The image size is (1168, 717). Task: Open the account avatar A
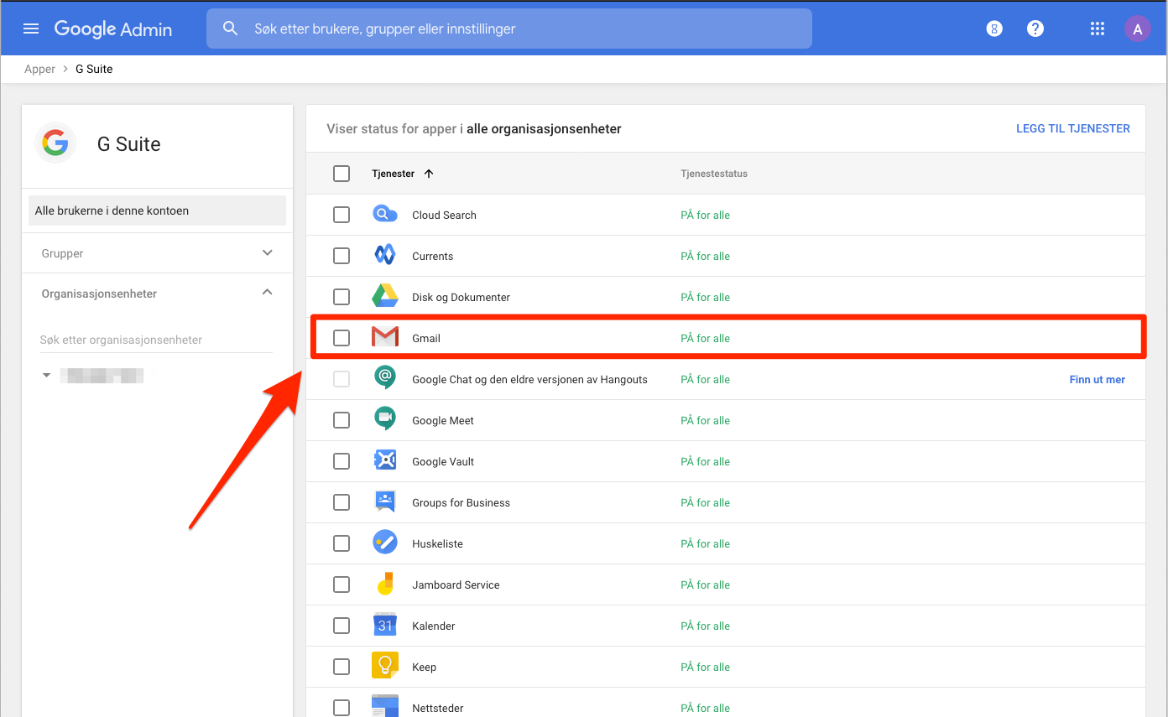[1138, 29]
